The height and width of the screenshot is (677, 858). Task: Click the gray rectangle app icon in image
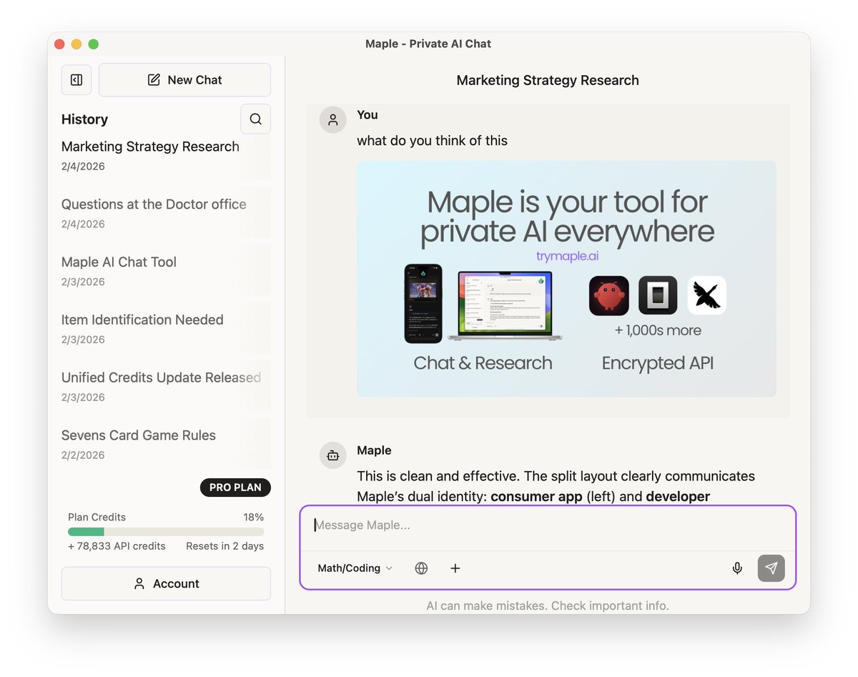658,296
